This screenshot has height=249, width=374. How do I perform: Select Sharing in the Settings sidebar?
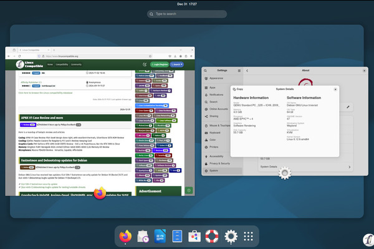tap(222, 116)
